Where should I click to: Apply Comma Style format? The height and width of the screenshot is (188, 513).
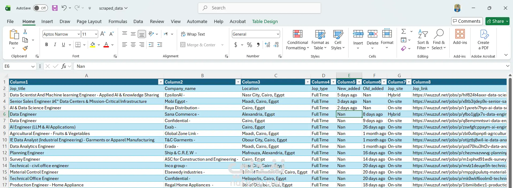(x=258, y=45)
